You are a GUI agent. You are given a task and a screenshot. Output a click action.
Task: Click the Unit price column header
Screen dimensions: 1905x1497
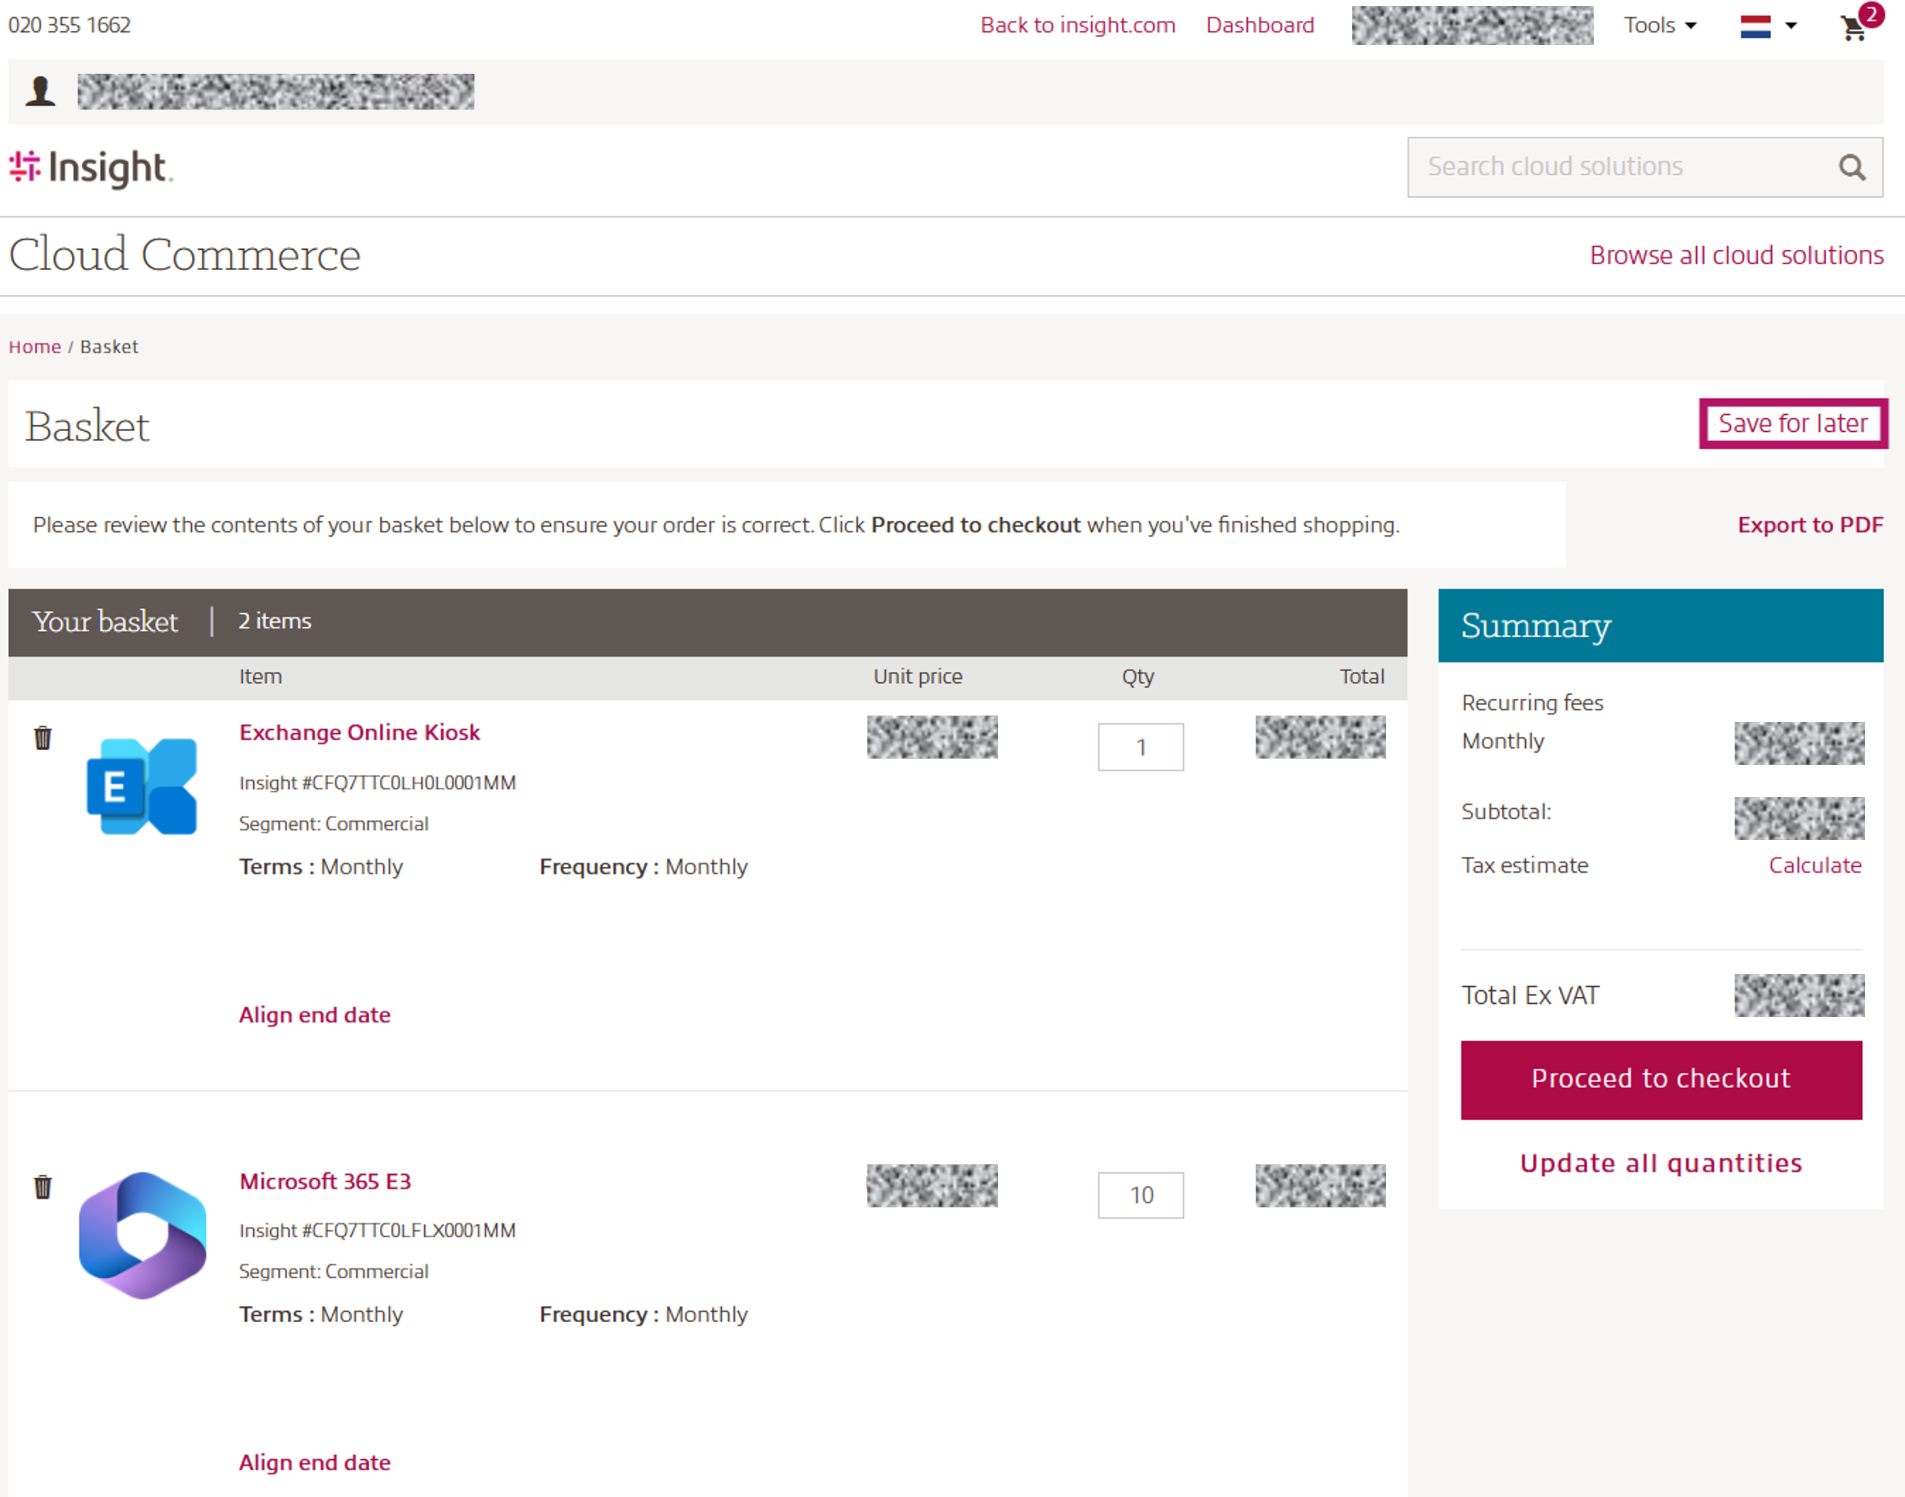coord(917,676)
